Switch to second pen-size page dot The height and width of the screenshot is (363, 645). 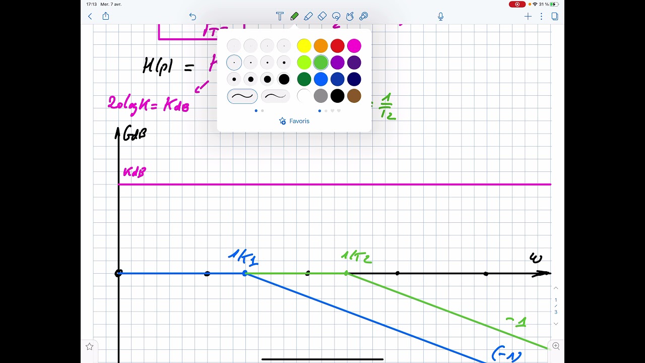(263, 110)
